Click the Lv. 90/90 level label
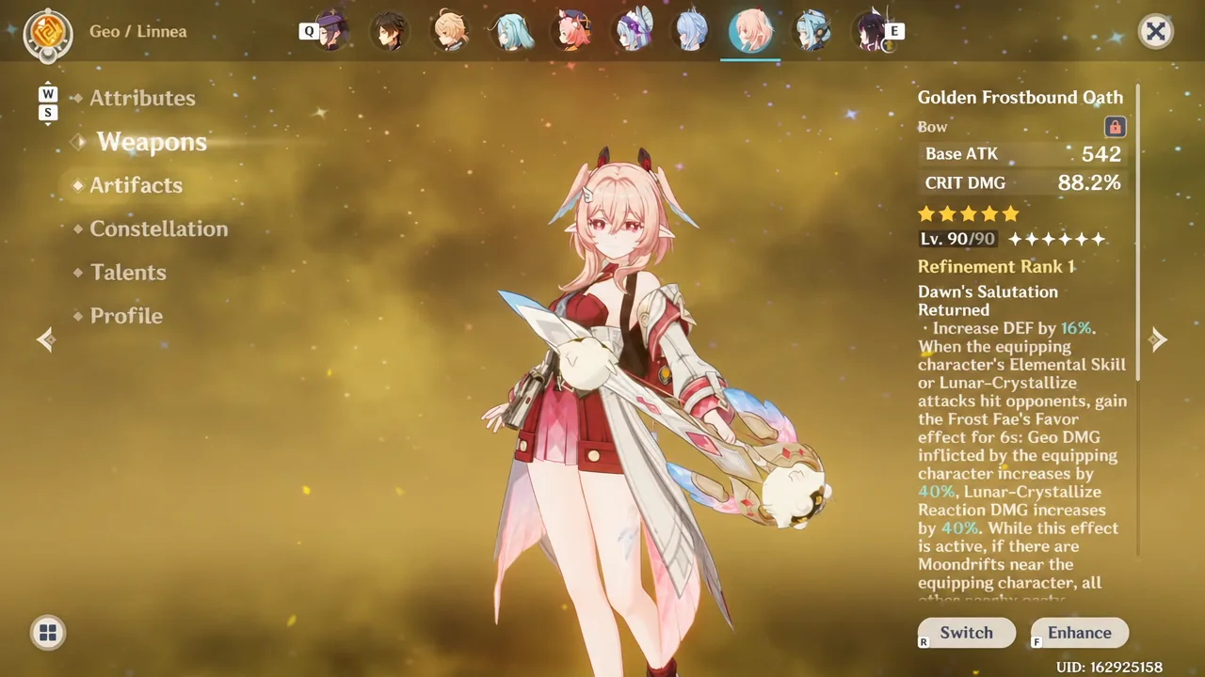1205x677 pixels. pyautogui.click(x=956, y=239)
